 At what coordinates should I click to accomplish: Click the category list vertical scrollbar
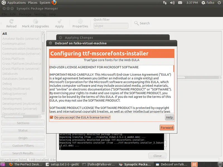43,73
